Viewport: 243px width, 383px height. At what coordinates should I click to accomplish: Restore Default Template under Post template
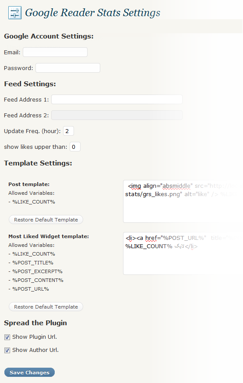pyautogui.click(x=46, y=220)
